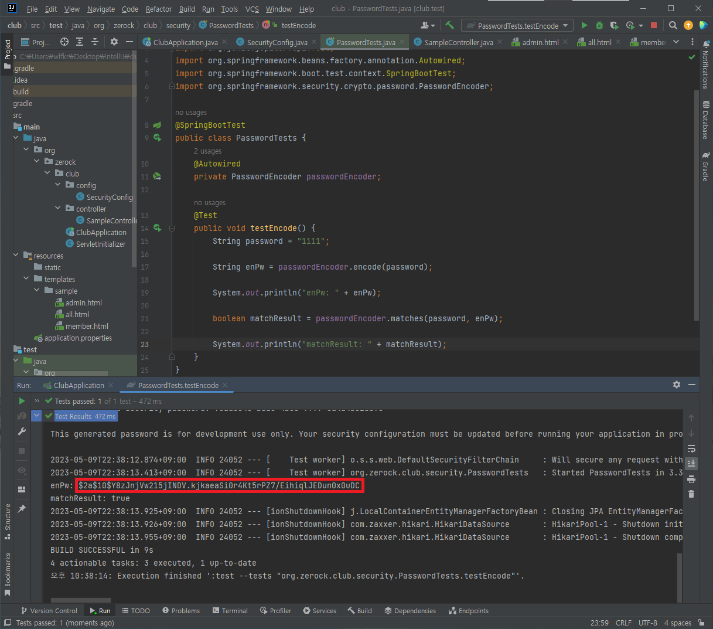Open the run configuration dropdown PasswordTests.testEncode
The width and height of the screenshot is (713, 629).
pyautogui.click(x=518, y=25)
